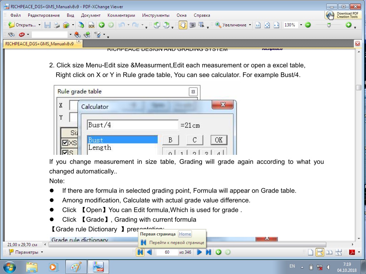Select the Snapshot camera tool
The height and width of the screenshot is (274, 366).
[x=192, y=25]
